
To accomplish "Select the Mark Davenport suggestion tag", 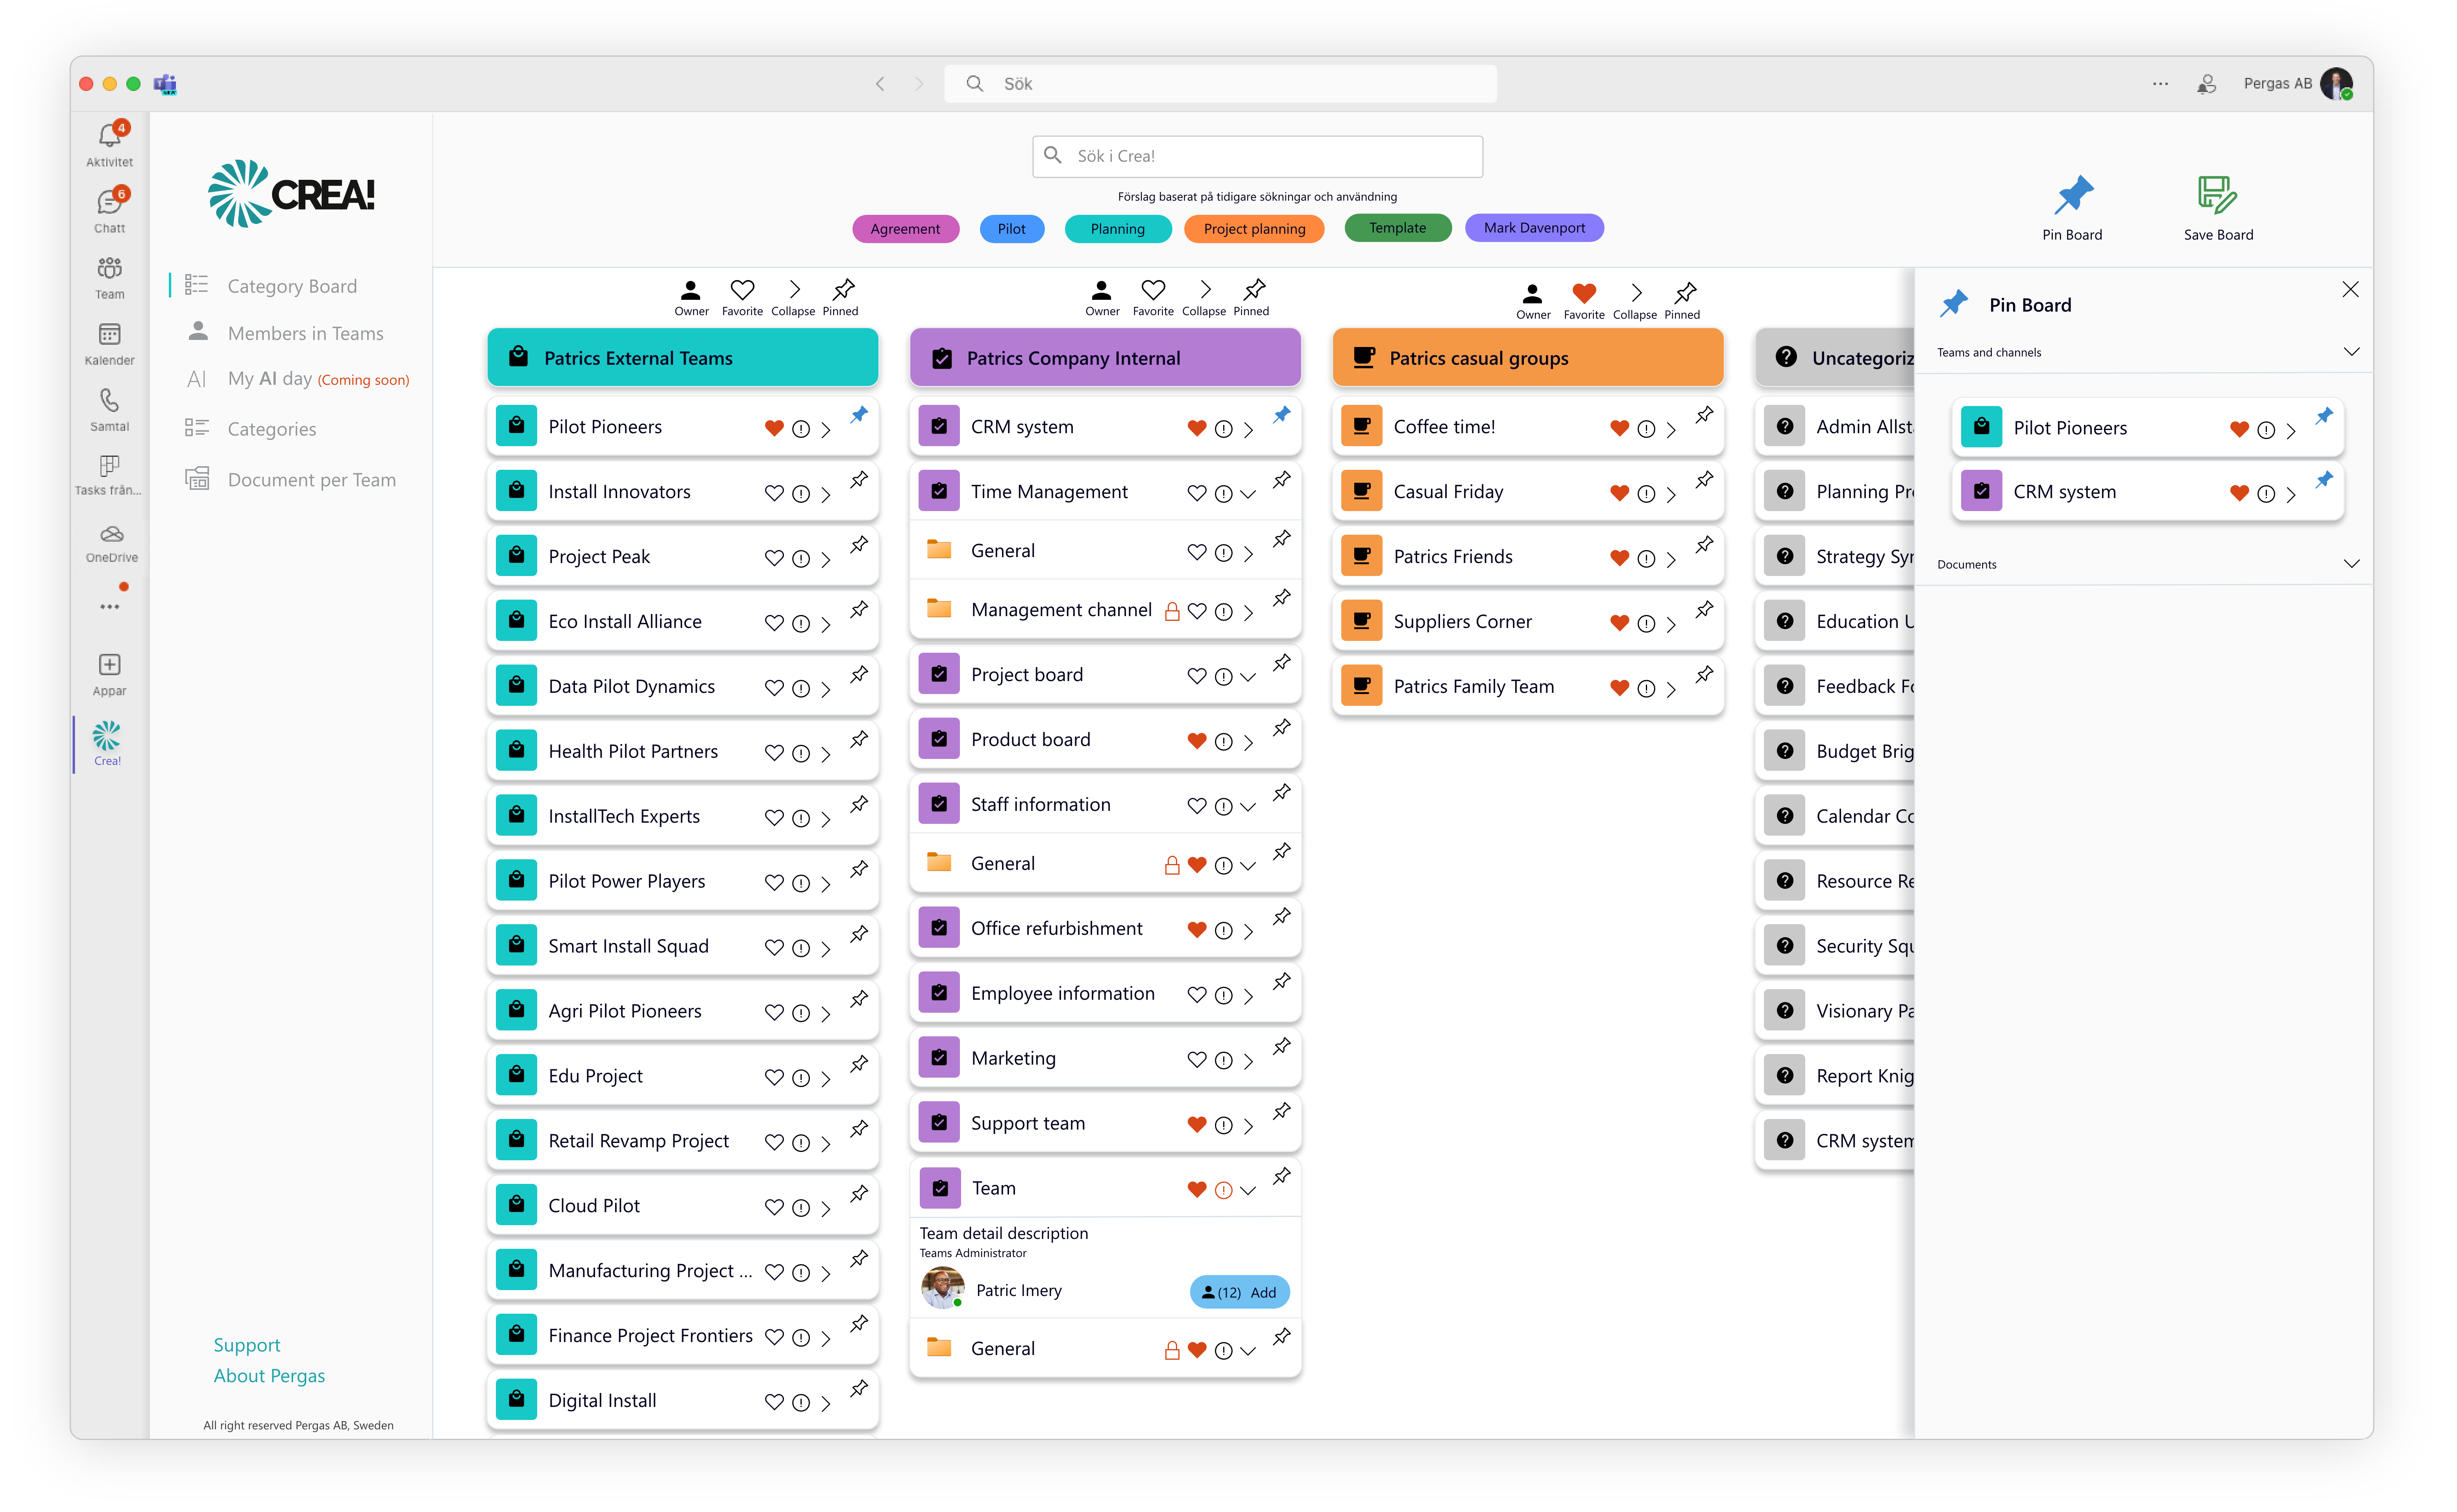I will (x=1534, y=228).
